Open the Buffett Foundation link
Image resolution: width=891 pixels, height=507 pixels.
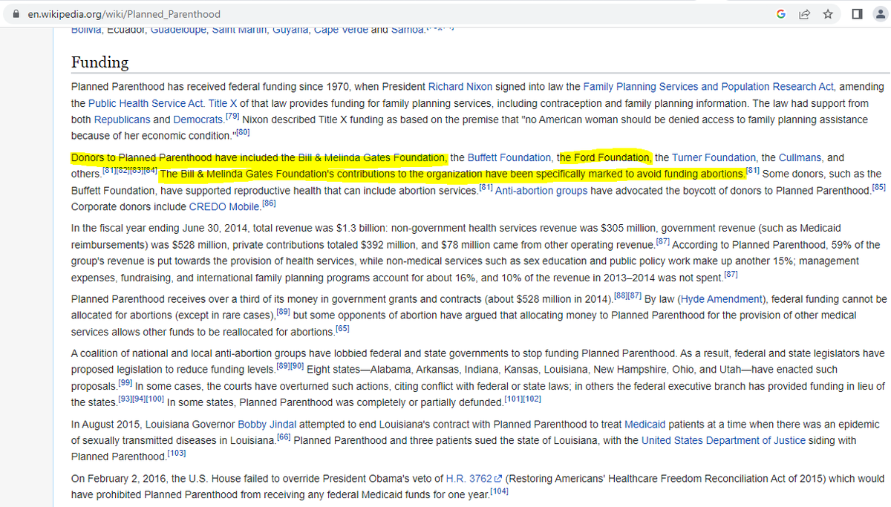(509, 157)
